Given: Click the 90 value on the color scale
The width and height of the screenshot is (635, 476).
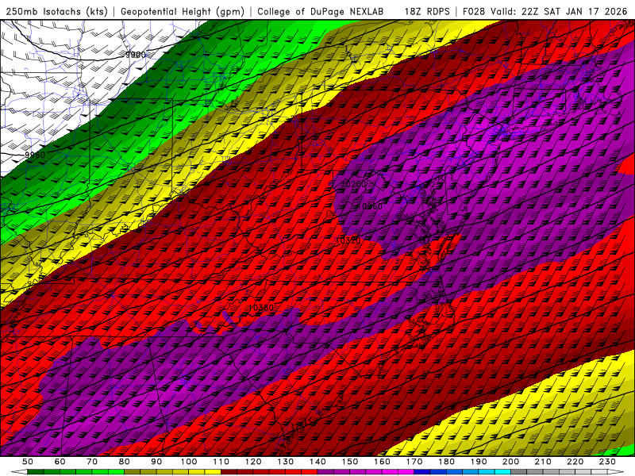Looking at the screenshot, I should (156, 462).
